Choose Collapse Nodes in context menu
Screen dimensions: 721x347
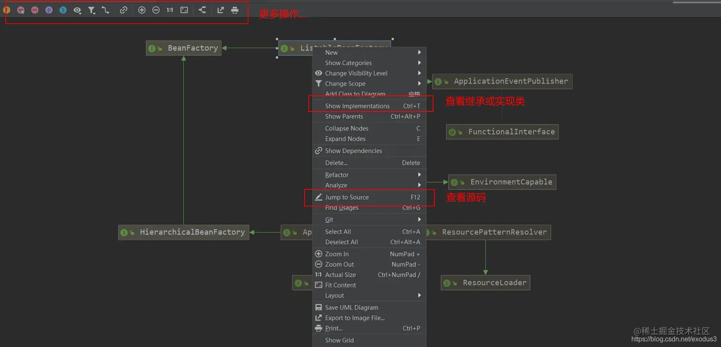[x=369, y=128]
